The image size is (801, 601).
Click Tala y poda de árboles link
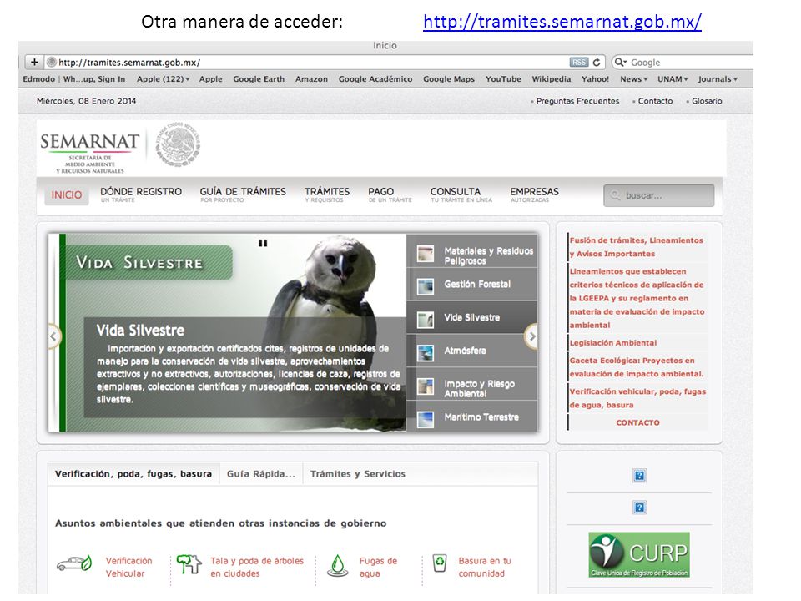click(257, 568)
